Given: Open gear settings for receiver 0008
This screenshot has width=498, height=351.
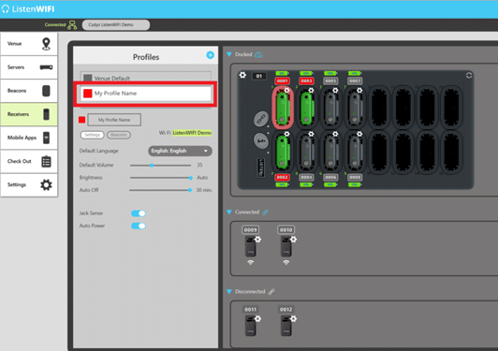Looking at the screenshot, I should (359, 134).
